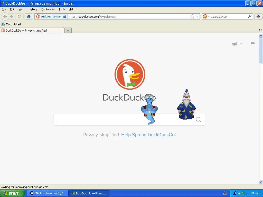Click the green tray icon beside the clock
Viewport: 263px width, 197px height.
(244, 193)
